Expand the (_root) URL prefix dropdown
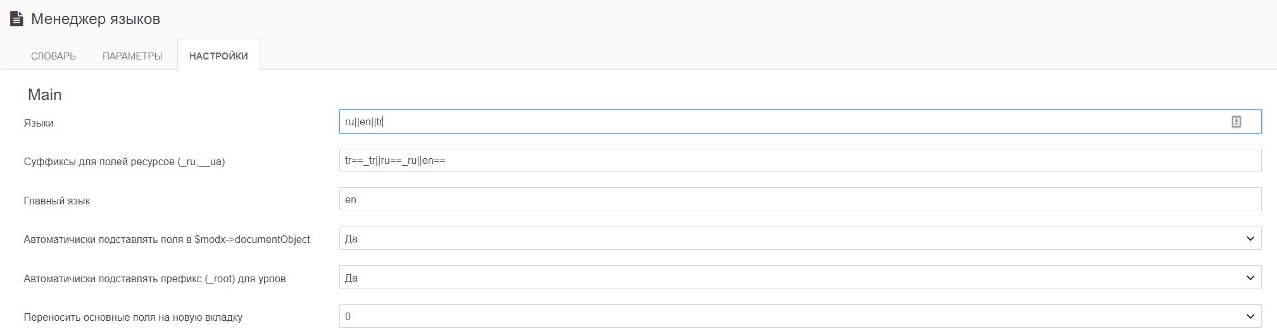 click(800, 278)
